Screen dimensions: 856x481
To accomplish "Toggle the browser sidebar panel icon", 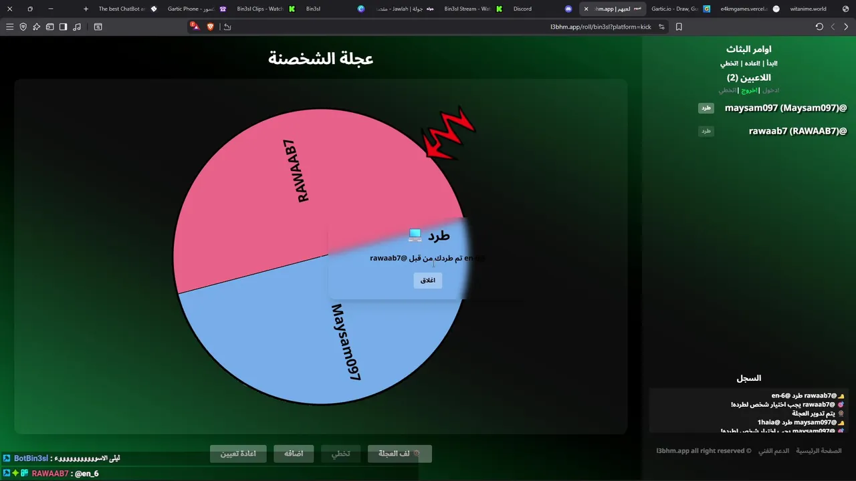I will pos(63,27).
